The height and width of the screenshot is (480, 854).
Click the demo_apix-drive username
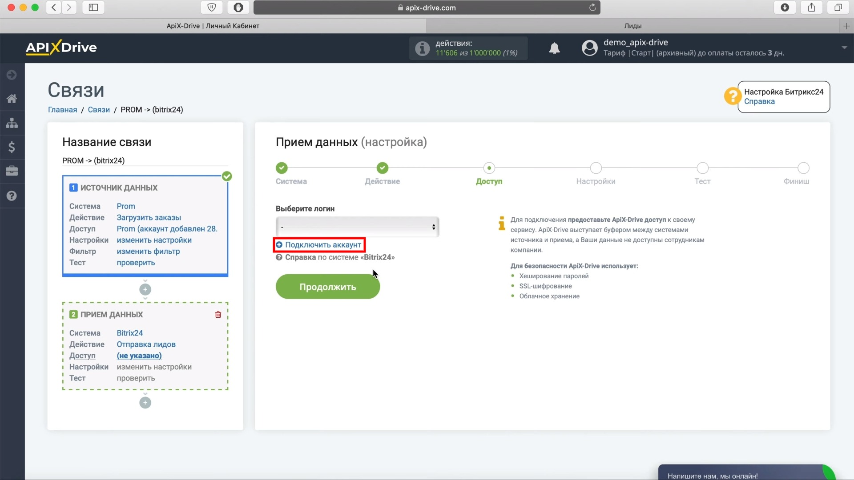pyautogui.click(x=636, y=42)
